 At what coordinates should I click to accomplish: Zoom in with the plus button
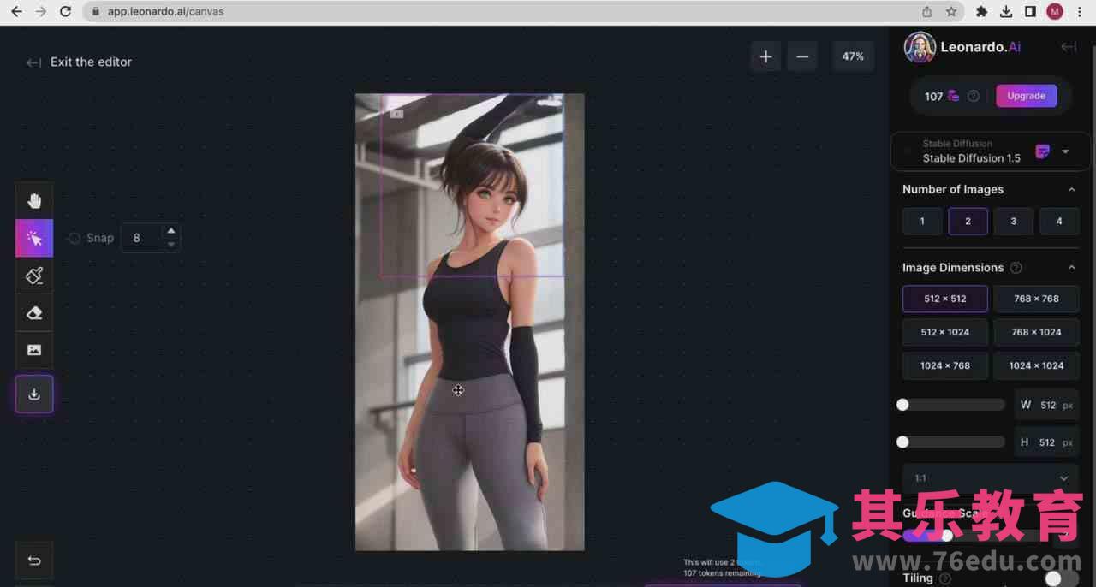(765, 56)
